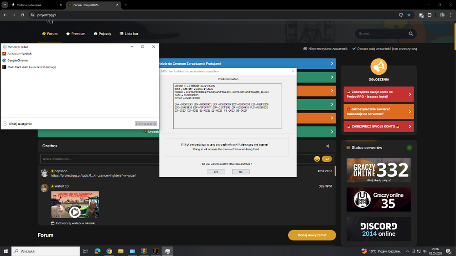Image resolution: width=456 pixels, height=256 pixels.
Task: Click the tray speaker volume icon
Action: point(424,251)
